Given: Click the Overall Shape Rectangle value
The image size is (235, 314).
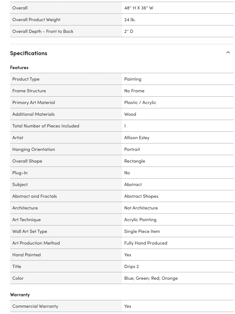Looking at the screenshot, I should pos(134,161).
